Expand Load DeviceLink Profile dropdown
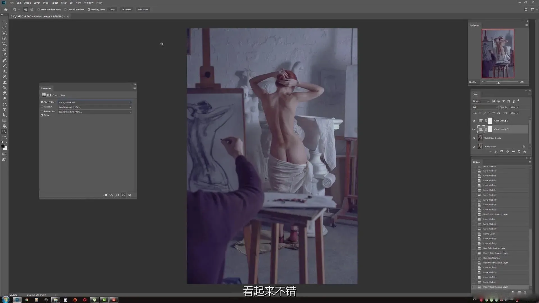 pos(95,112)
